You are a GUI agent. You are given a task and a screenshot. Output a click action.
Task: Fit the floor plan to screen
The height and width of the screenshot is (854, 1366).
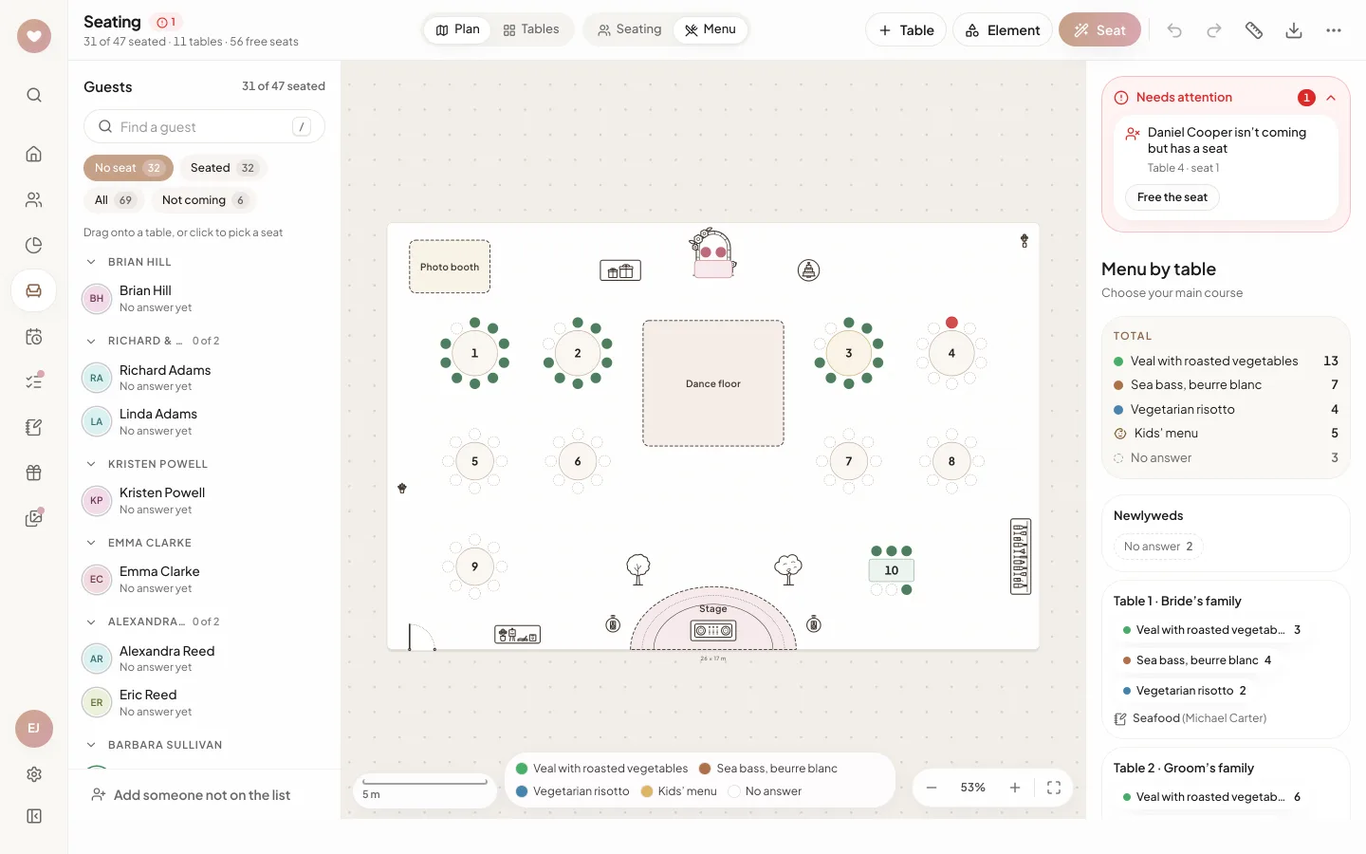1054,788
